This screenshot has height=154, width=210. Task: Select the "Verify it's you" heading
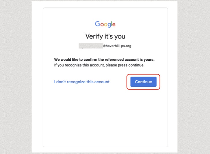click(105, 36)
